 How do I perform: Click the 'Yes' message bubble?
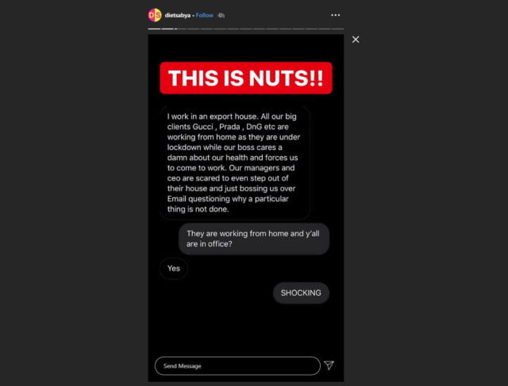tap(174, 268)
